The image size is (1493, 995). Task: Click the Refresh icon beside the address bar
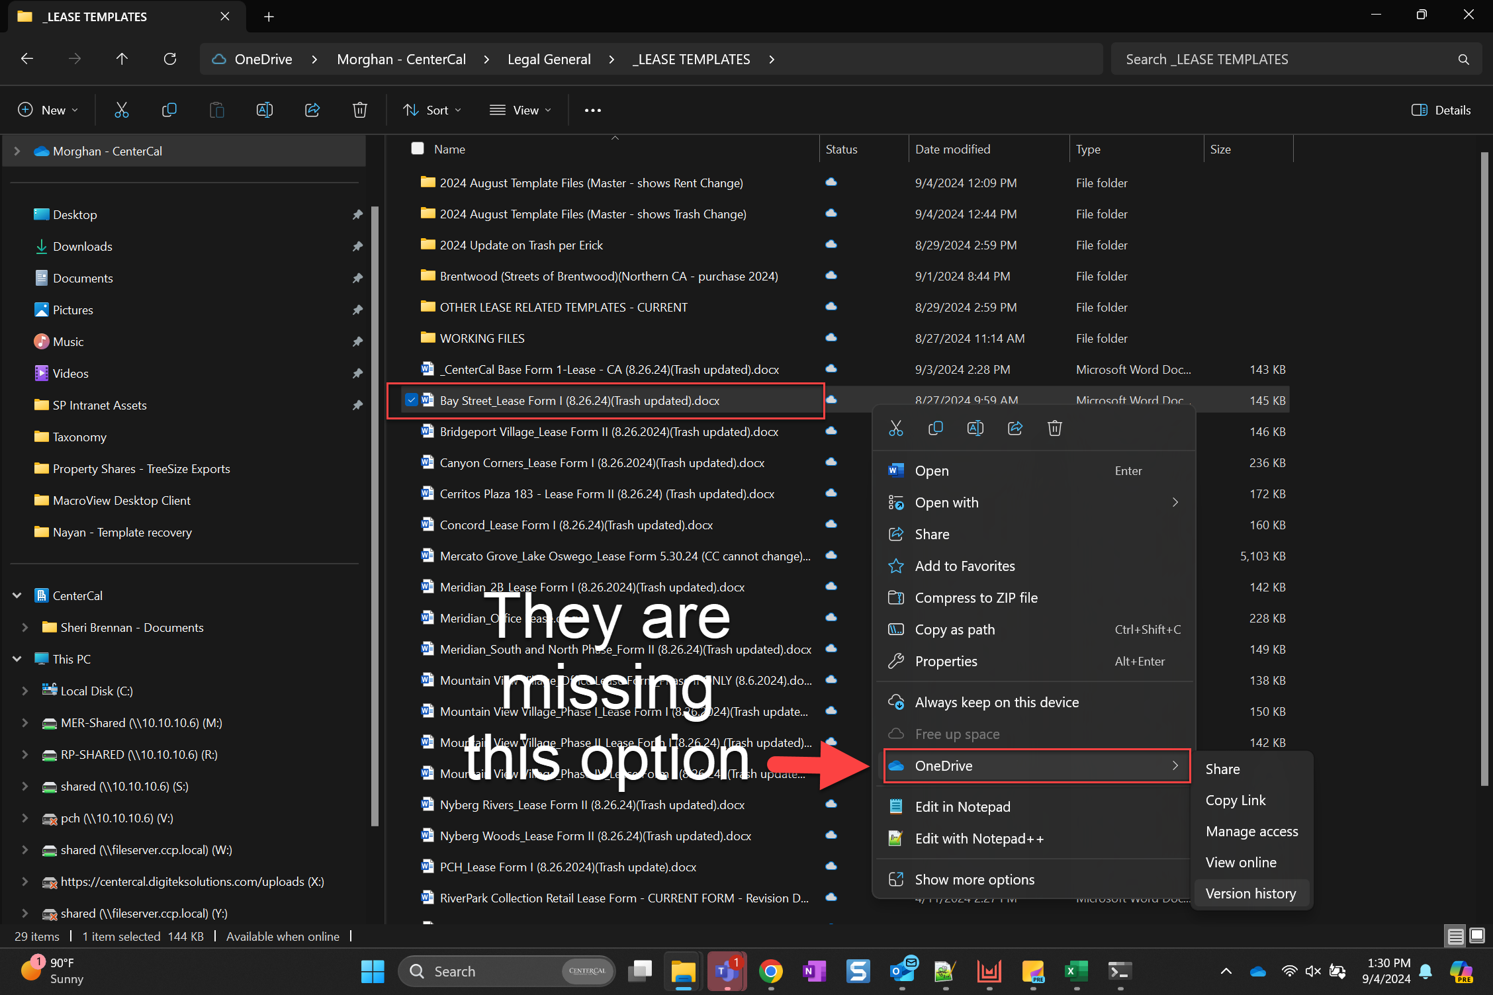169,59
